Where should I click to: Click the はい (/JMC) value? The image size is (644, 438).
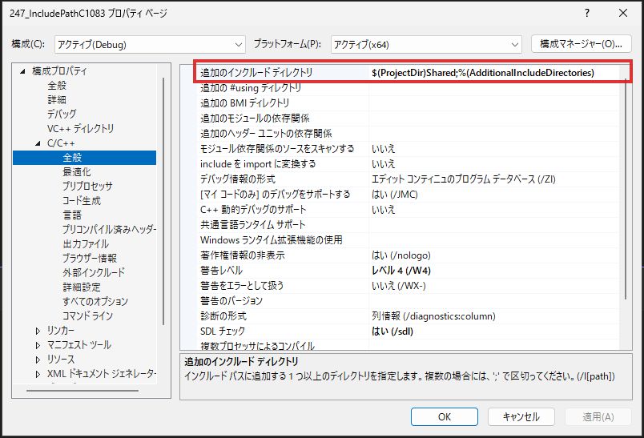click(x=394, y=194)
